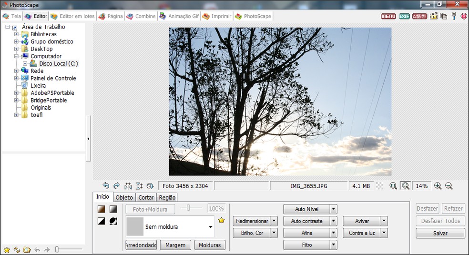Open the Auto Nível dropdown arrow
The image size is (469, 255).
[334, 209]
